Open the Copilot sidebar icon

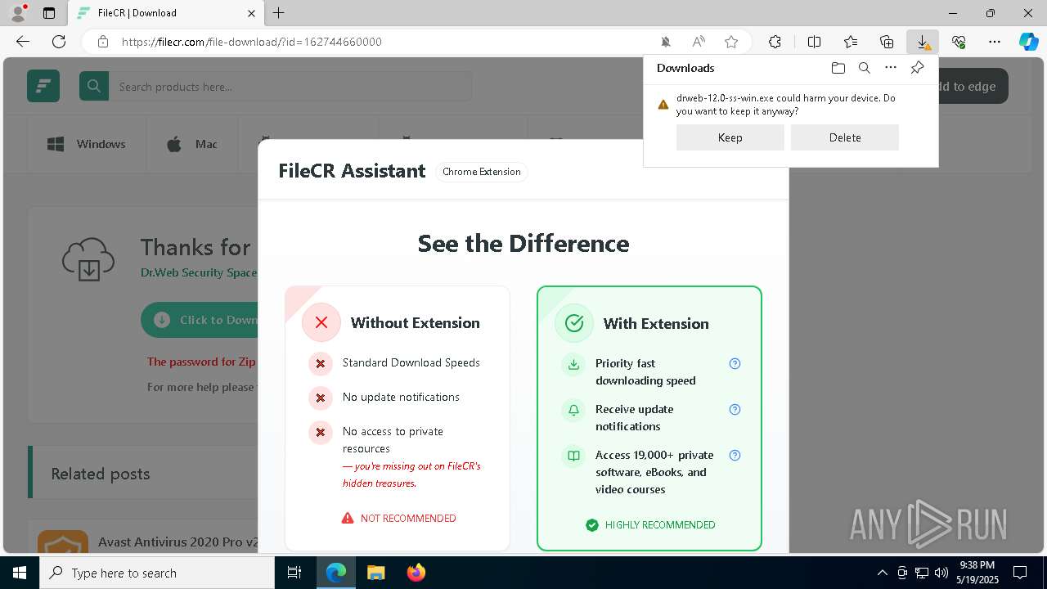click(1028, 42)
